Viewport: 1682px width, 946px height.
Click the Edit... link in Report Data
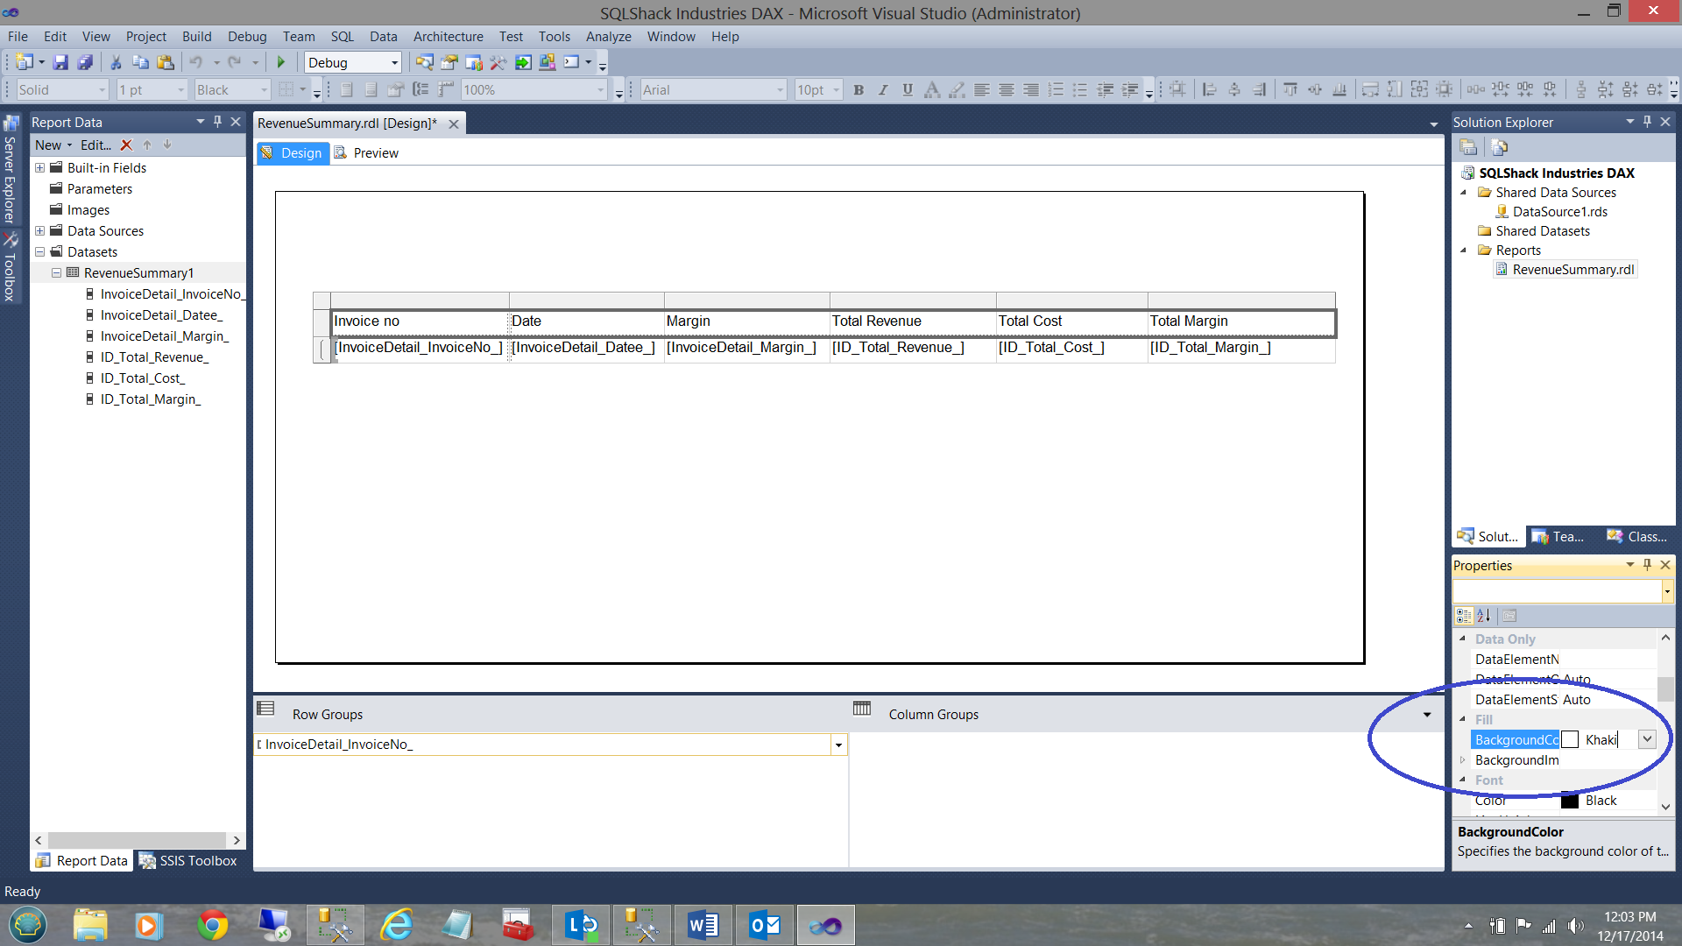95,145
